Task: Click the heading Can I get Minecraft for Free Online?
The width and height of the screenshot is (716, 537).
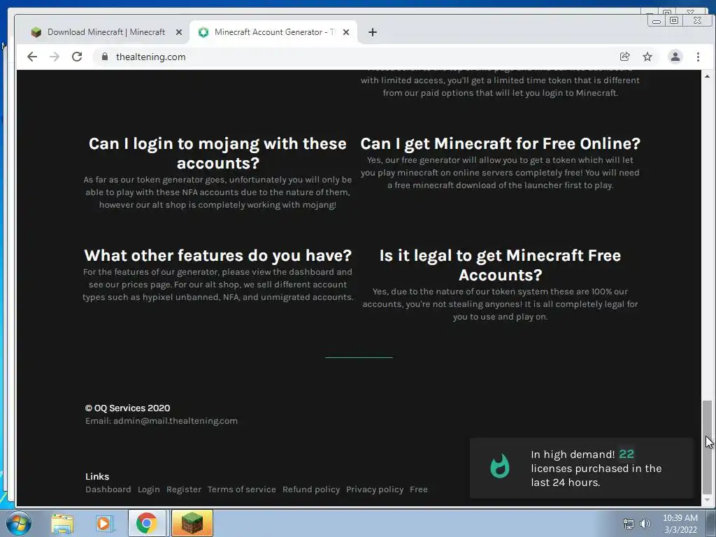Action: pos(500,143)
